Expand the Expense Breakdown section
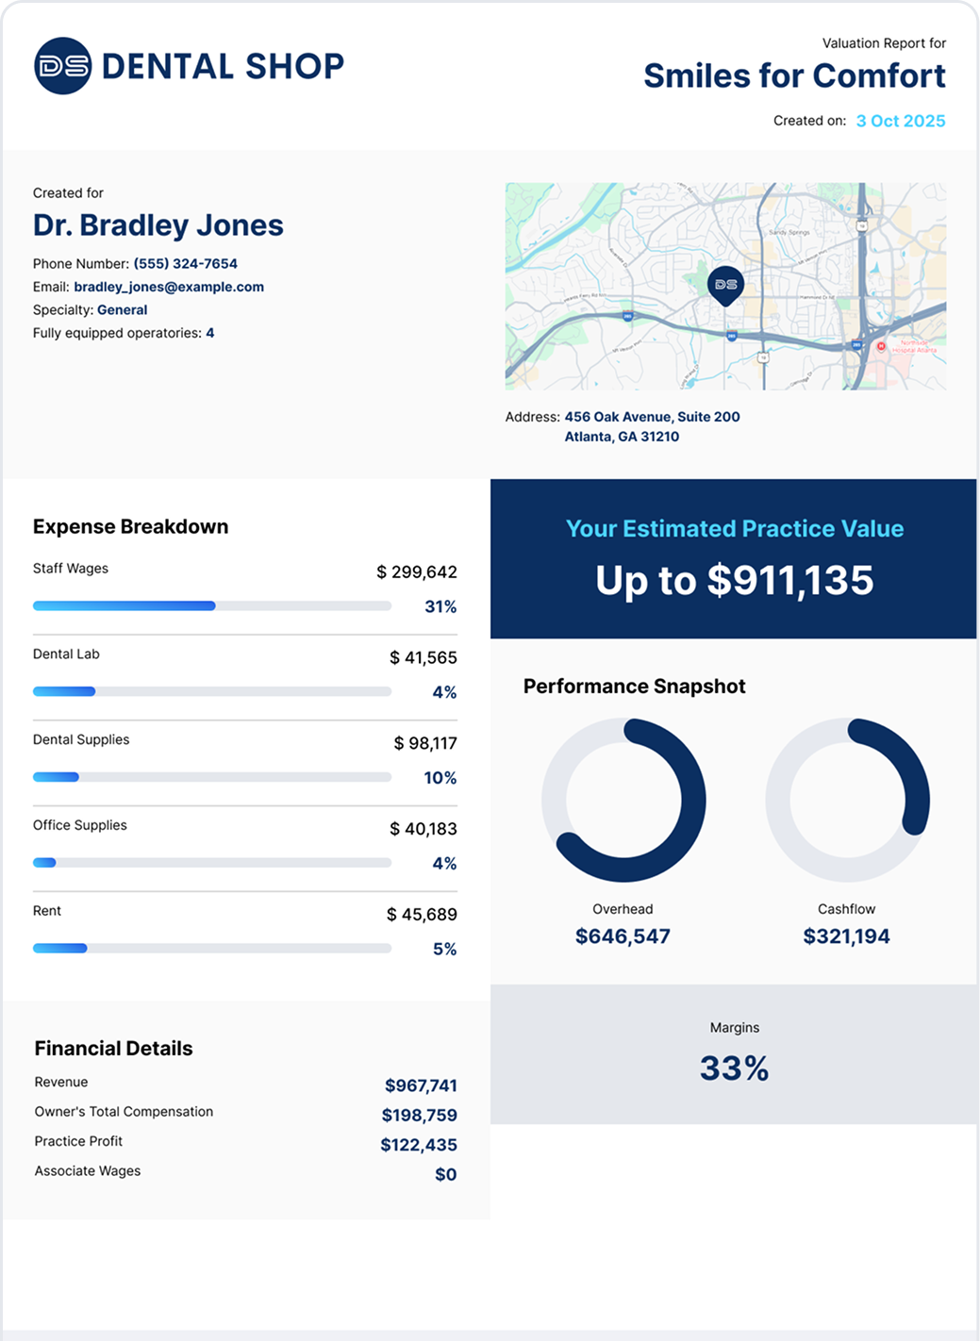This screenshot has height=1341, width=980. click(130, 527)
